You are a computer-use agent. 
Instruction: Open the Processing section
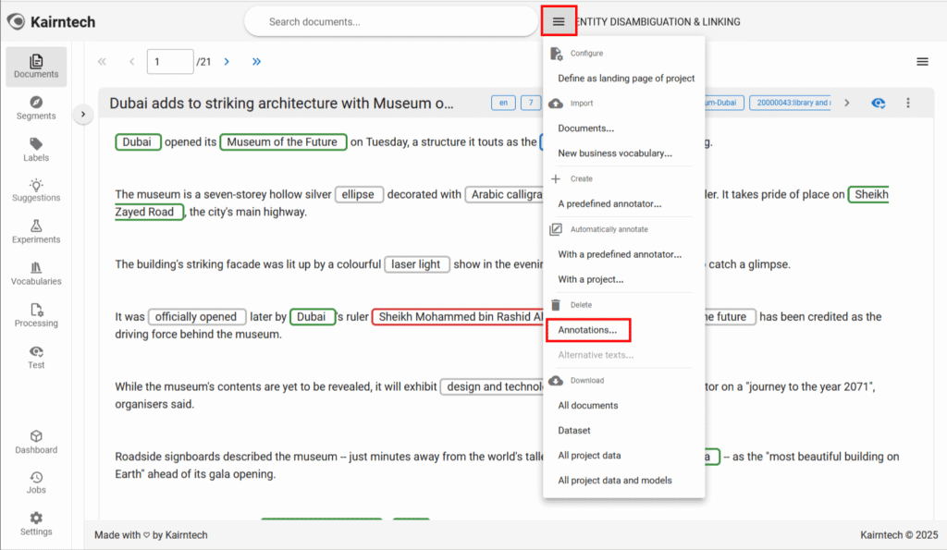tap(36, 315)
